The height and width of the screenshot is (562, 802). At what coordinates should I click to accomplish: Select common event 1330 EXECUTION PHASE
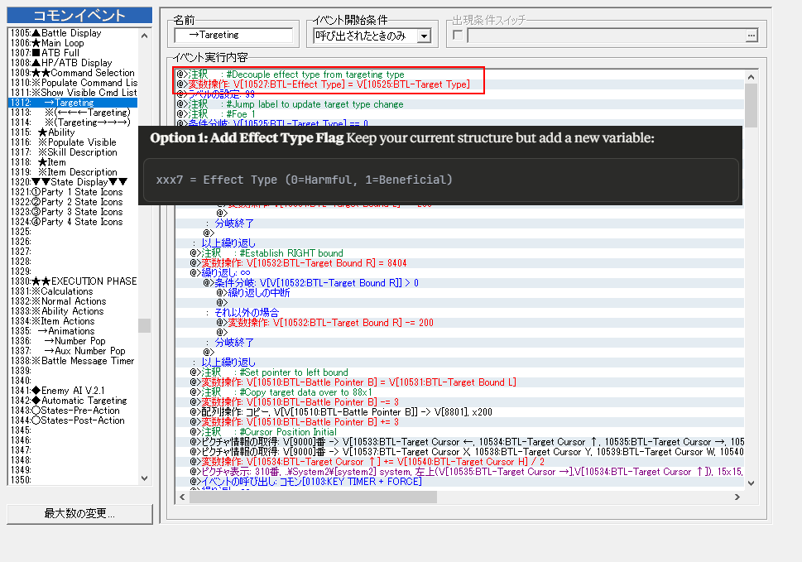pyautogui.click(x=73, y=281)
